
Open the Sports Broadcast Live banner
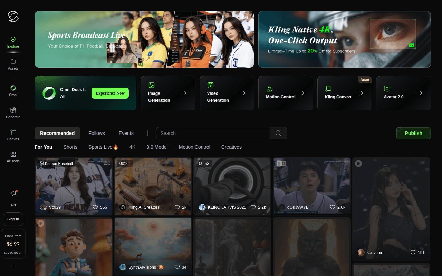[x=144, y=39]
